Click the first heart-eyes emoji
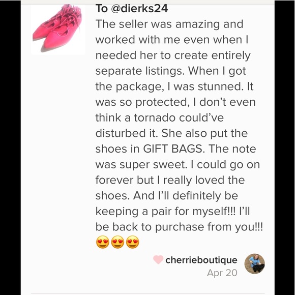Viewport: 295px width, 295px height. pyautogui.click(x=103, y=242)
